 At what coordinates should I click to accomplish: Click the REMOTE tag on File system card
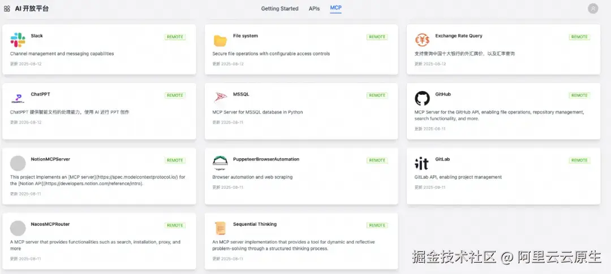point(377,37)
